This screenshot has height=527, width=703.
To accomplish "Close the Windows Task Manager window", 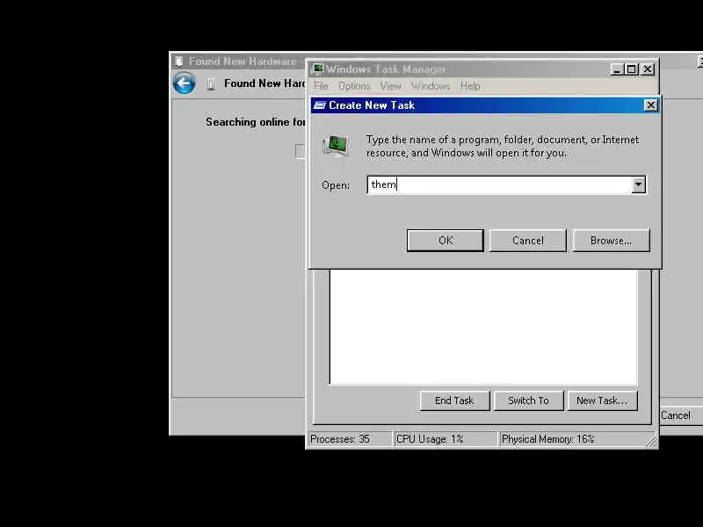I will click(648, 69).
